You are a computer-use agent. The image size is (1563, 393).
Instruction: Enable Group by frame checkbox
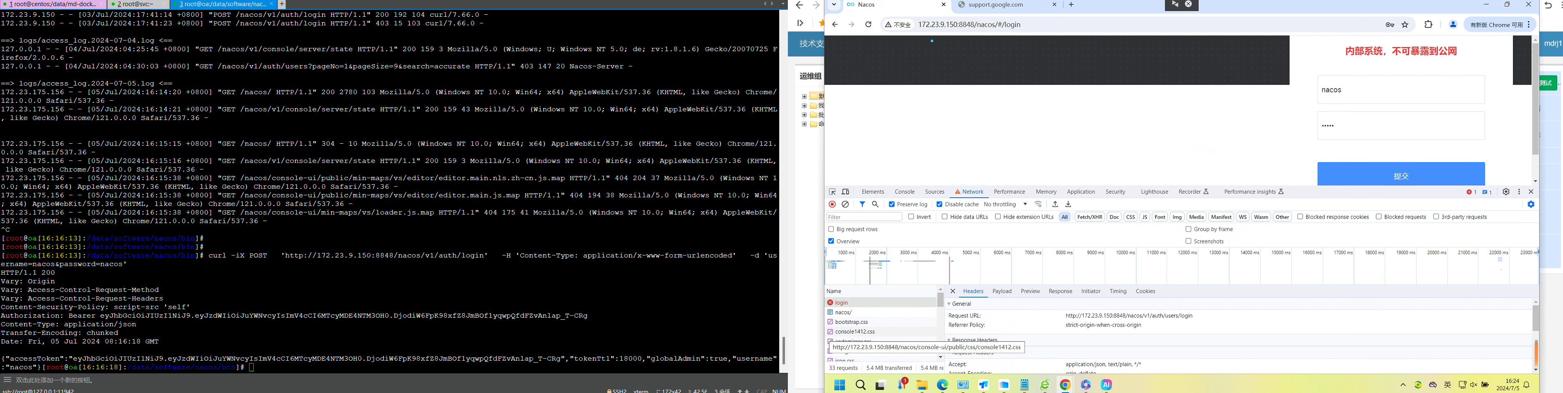tap(1189, 230)
